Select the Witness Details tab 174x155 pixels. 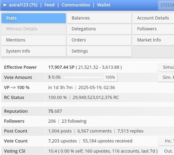(x=33, y=29)
